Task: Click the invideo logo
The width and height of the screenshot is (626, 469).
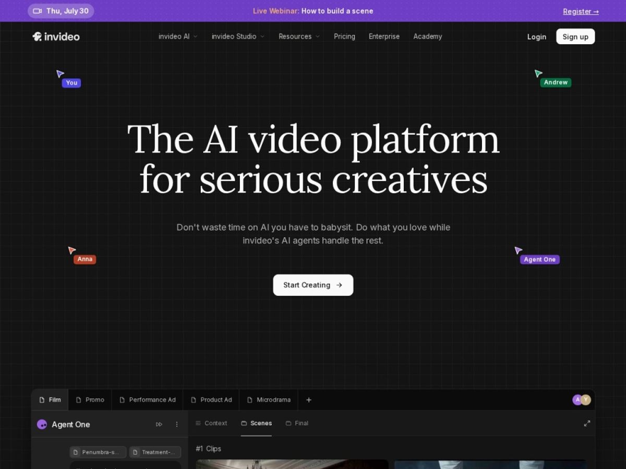Action: coord(56,36)
